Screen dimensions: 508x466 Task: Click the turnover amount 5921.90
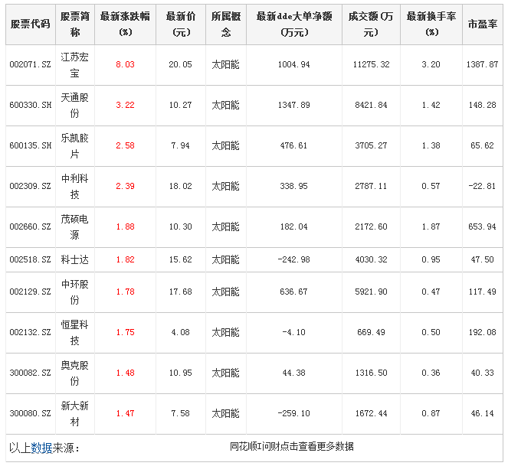371,292
